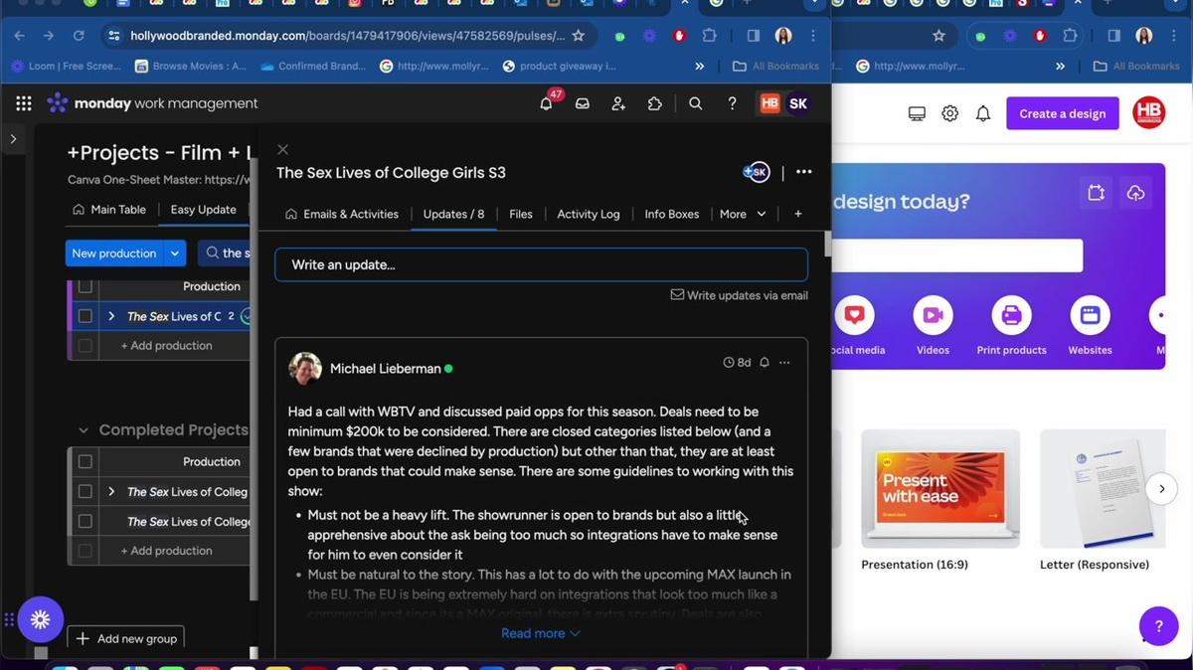
Task: Open the invite members icon in monday
Action: pos(618,103)
